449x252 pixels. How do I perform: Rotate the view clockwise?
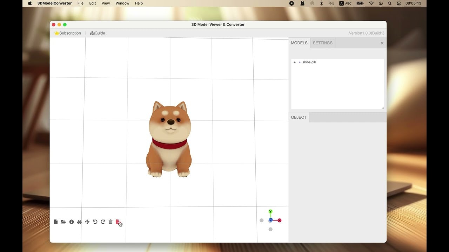coord(103,222)
